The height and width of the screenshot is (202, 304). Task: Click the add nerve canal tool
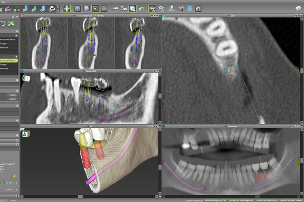115,9
